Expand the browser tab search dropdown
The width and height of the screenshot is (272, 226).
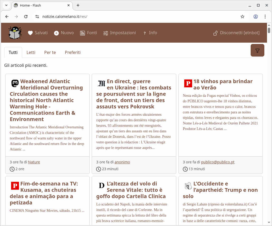[6, 5]
